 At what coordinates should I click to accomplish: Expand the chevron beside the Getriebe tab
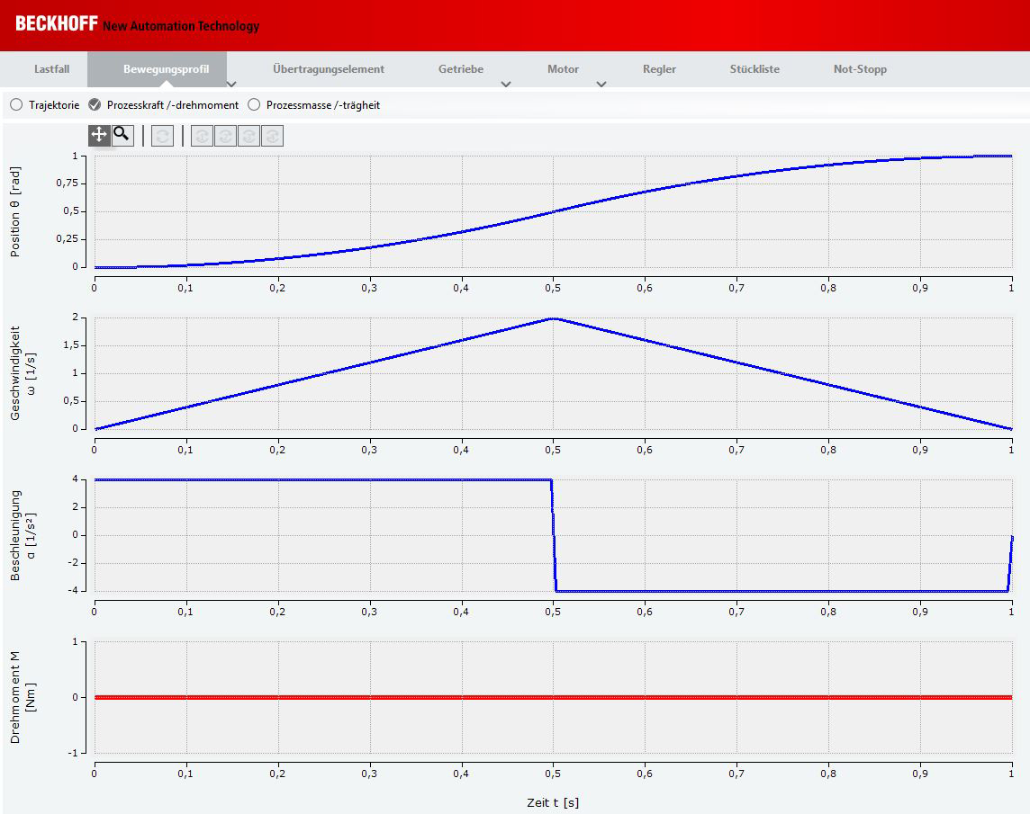506,84
